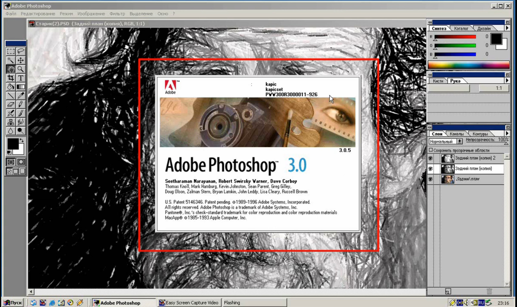
Task: Select the Eraser tool
Action: pos(11,104)
